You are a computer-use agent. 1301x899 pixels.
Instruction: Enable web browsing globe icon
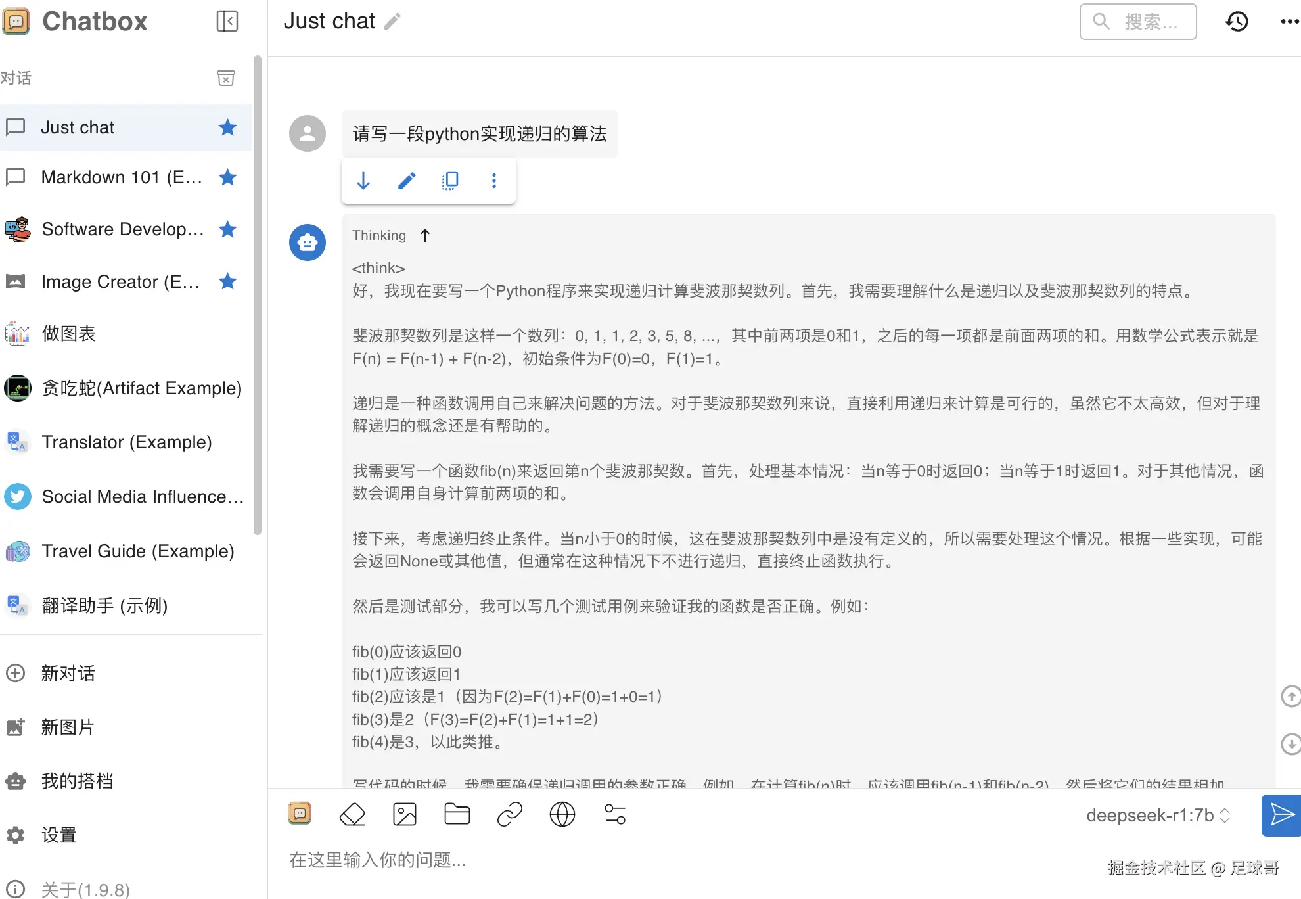[562, 815]
